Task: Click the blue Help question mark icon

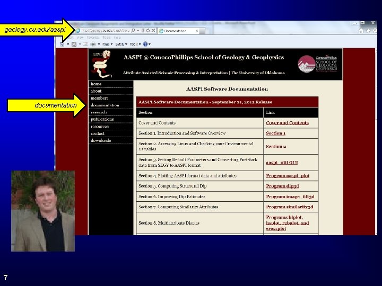Action: (145, 44)
